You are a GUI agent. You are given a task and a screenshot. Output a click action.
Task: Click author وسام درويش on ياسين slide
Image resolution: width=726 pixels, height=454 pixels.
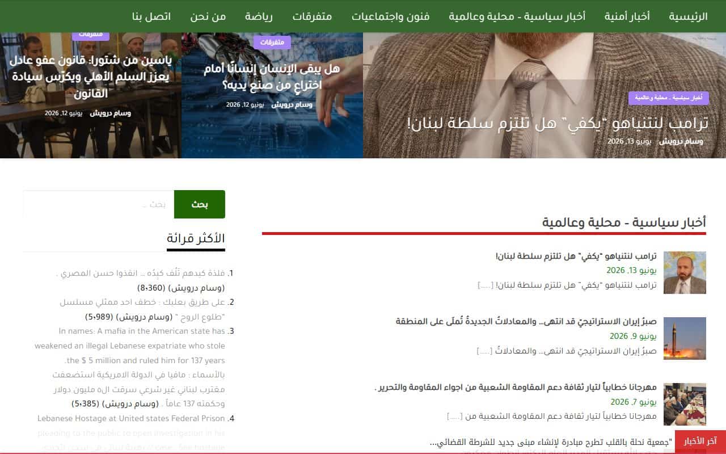click(x=110, y=113)
